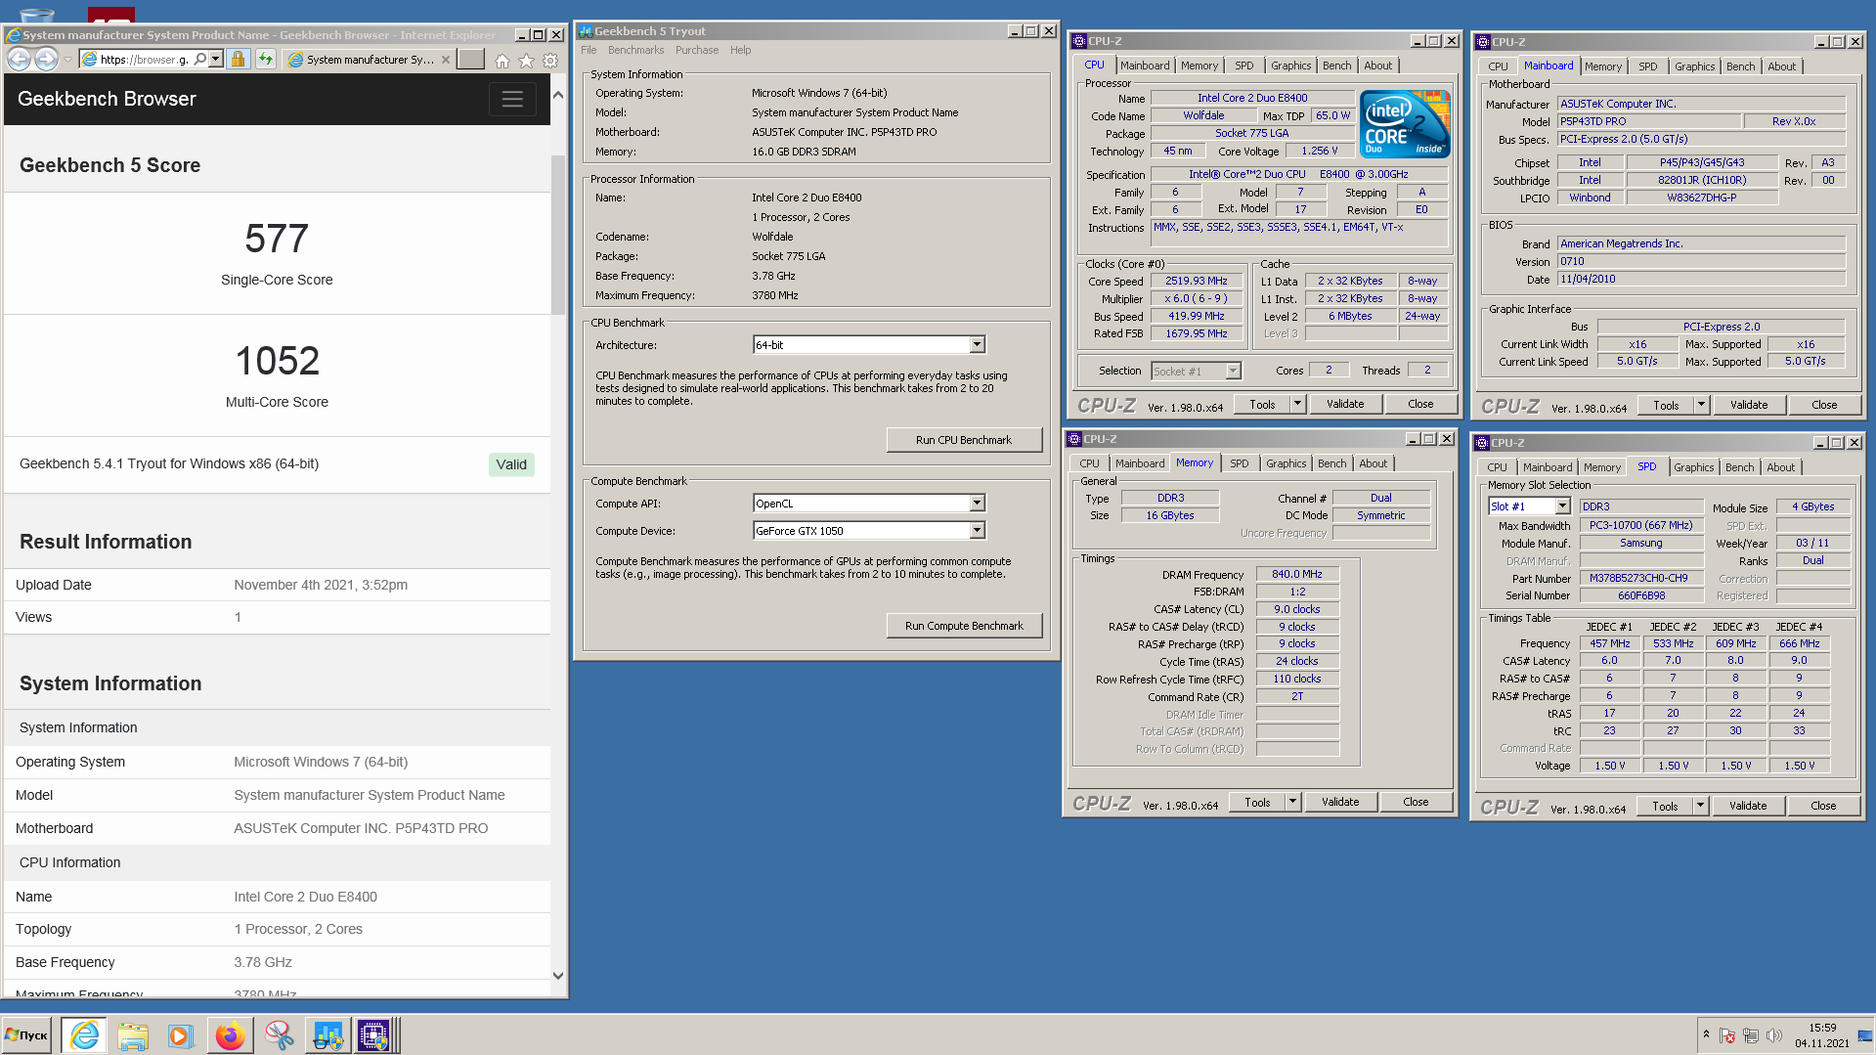Open Tools dropdown arrow in Memory window
The height and width of the screenshot is (1055, 1876).
(1292, 802)
